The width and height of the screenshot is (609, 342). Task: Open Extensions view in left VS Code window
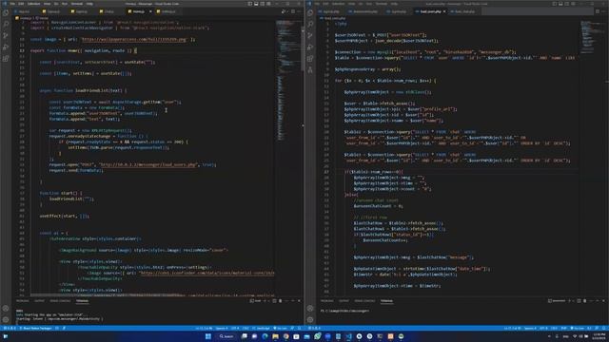point(6,59)
